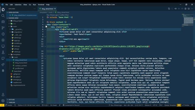
Task: Open the Remote Explorer monitor icon
Action: pos(3,46)
